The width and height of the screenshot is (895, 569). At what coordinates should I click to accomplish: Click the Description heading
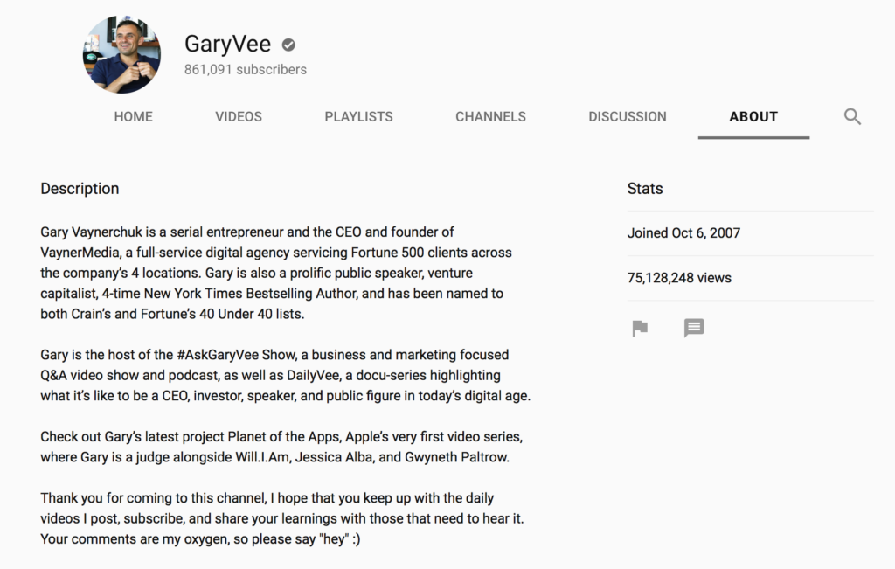pos(80,189)
